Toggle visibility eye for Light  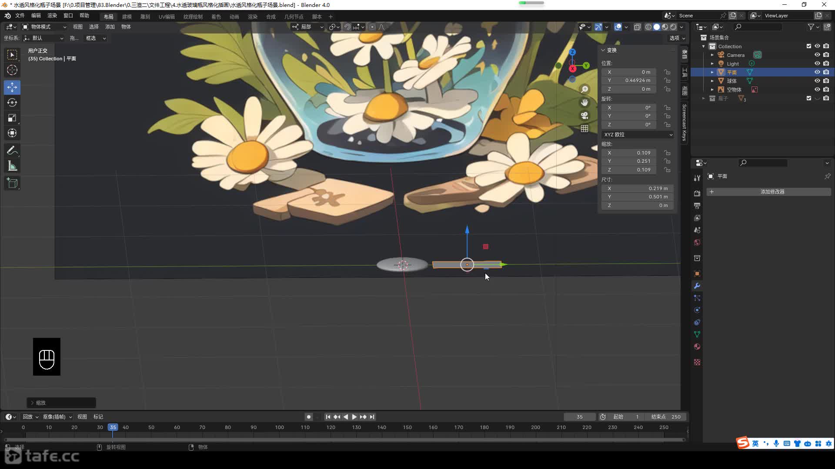(817, 63)
